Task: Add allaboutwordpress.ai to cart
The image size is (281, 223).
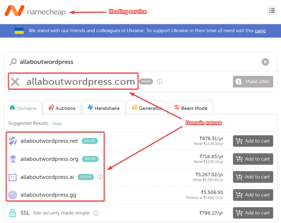Action: [253, 177]
